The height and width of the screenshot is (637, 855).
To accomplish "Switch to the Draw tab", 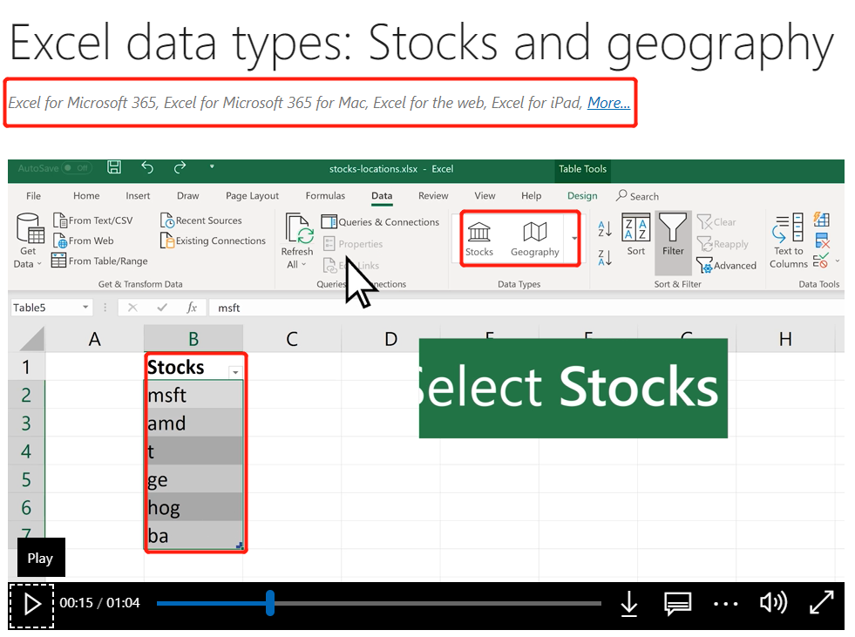I will tap(187, 196).
